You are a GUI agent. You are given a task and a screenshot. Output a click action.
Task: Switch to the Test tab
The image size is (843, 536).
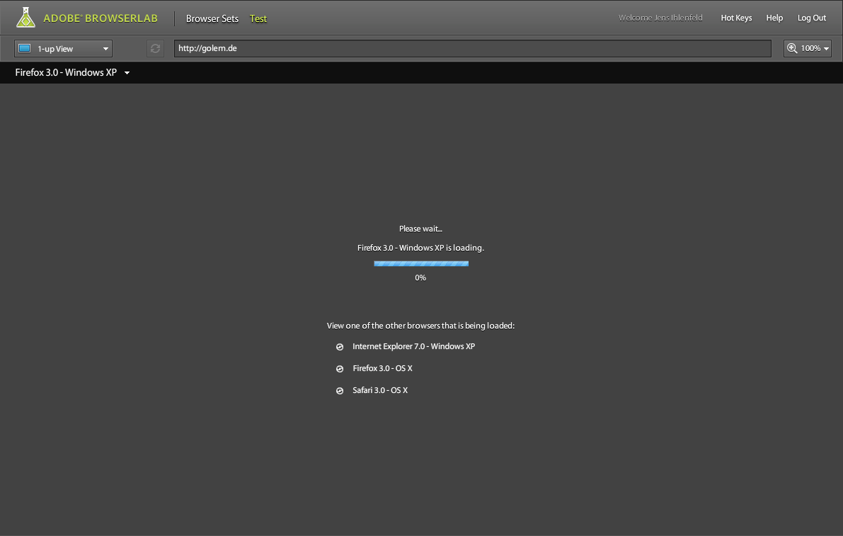pyautogui.click(x=258, y=18)
